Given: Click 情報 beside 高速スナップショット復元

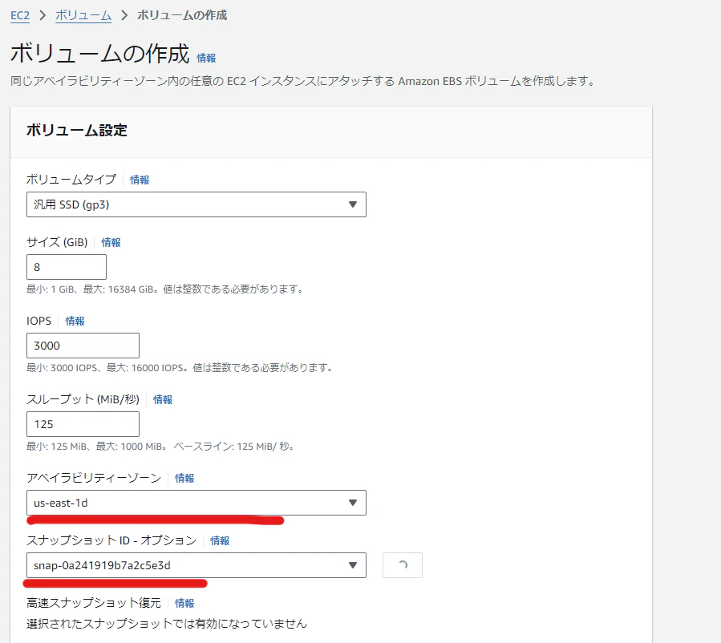Looking at the screenshot, I should tap(184, 603).
